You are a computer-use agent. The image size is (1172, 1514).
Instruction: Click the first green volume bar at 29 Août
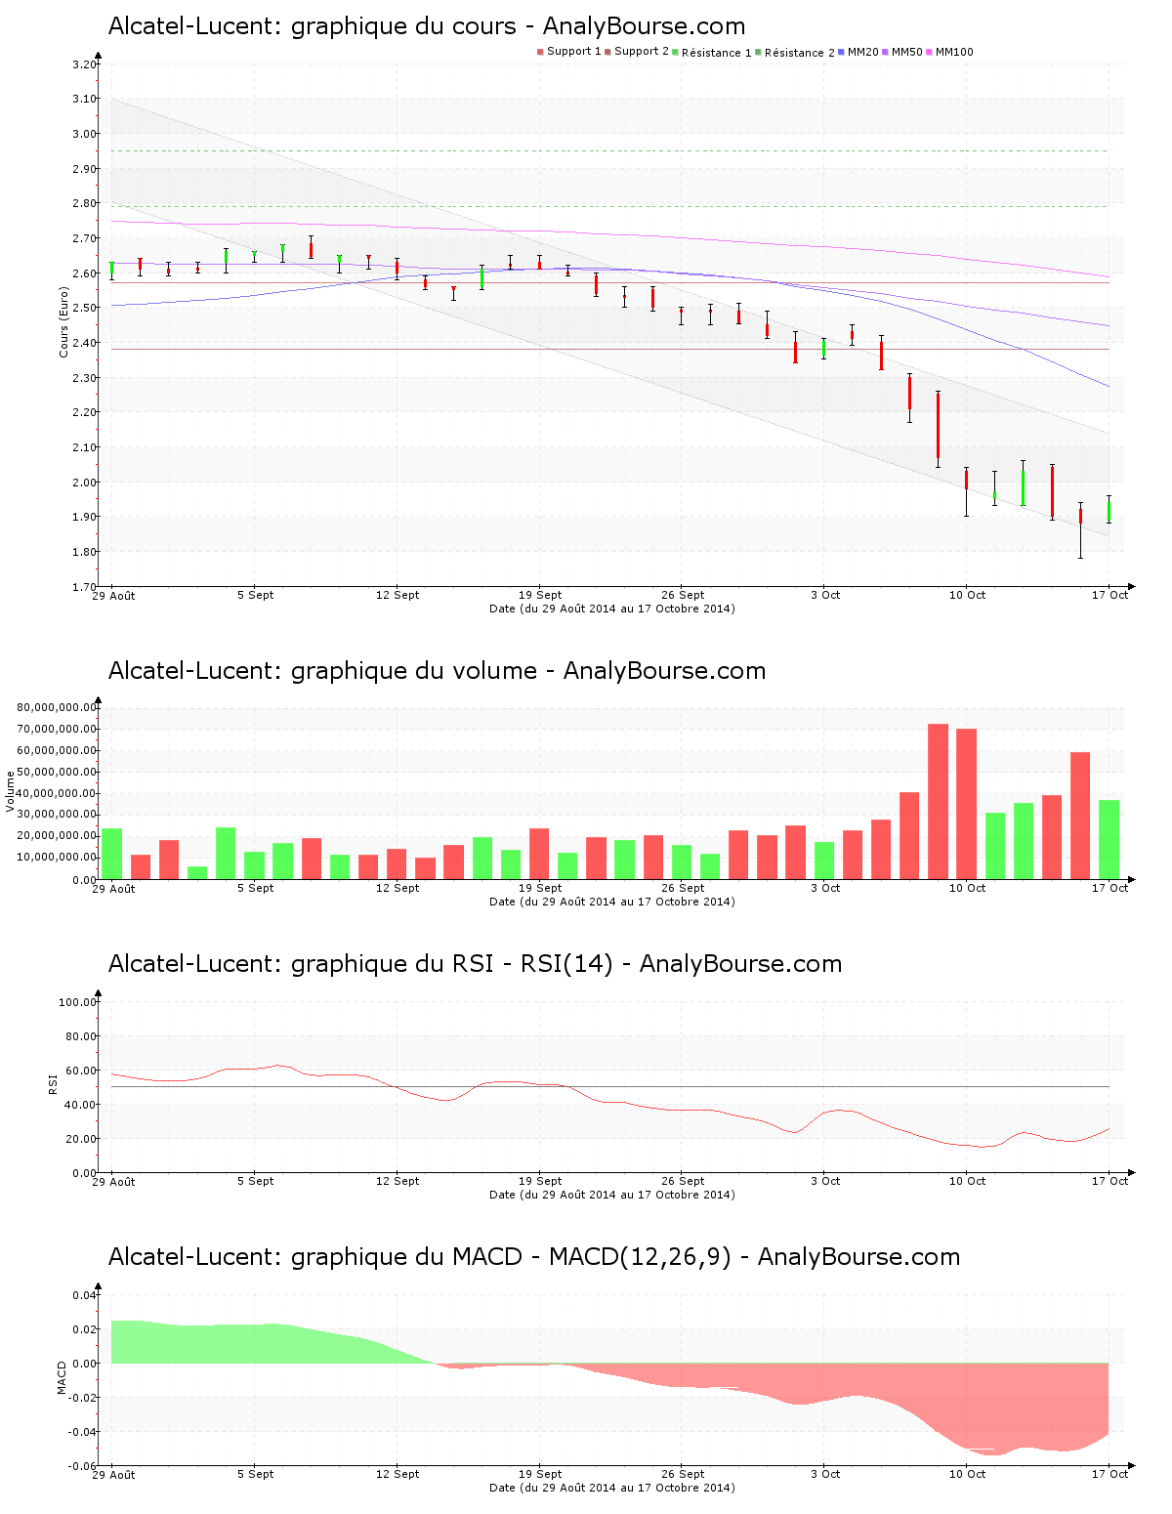tap(112, 854)
